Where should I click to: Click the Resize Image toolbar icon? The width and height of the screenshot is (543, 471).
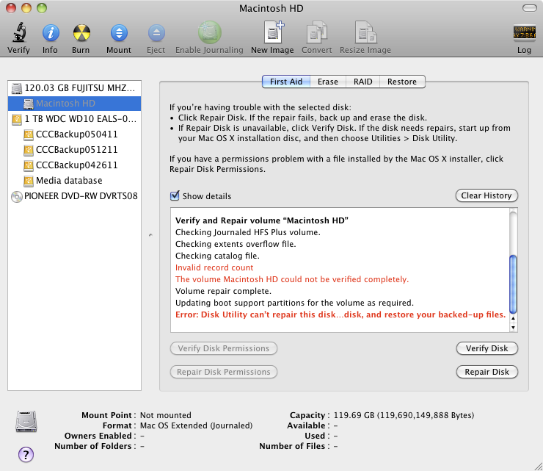pyautogui.click(x=365, y=32)
